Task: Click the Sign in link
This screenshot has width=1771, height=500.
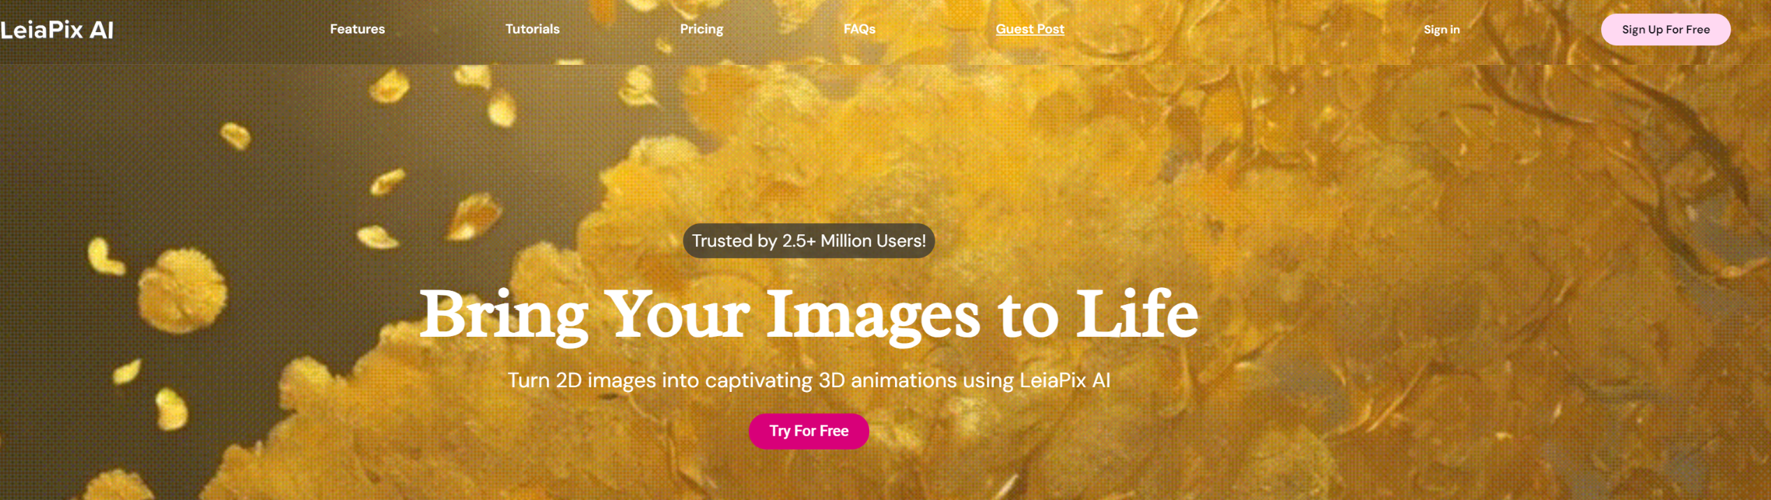Action: point(1441,29)
